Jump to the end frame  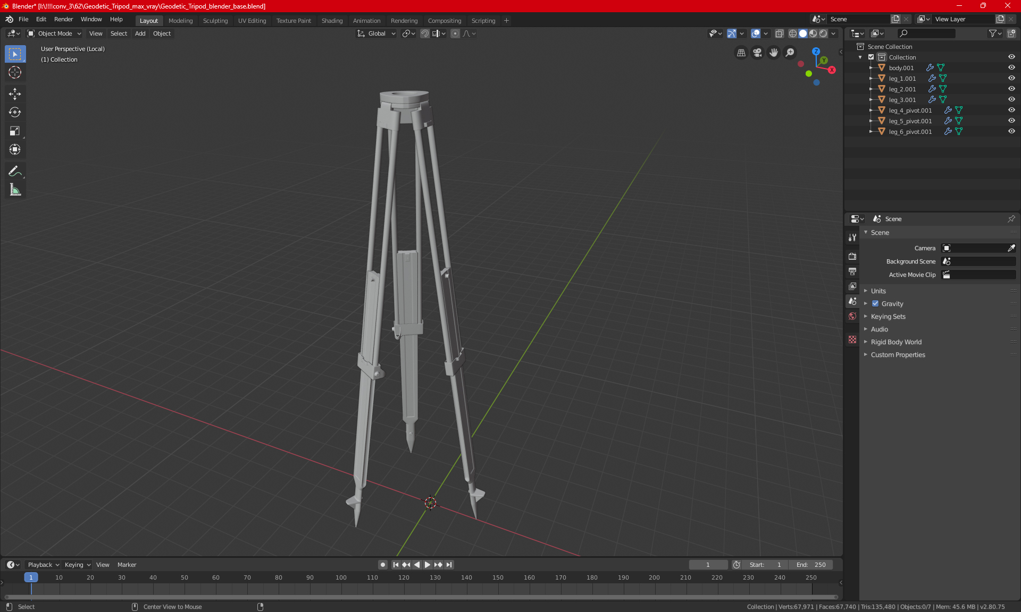(449, 565)
